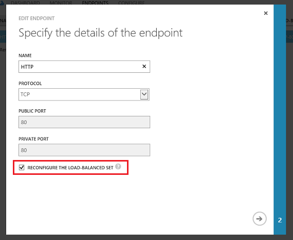The width and height of the screenshot is (293, 240).
Task: Click the step 2 indicator on blue bar
Action: (280, 220)
